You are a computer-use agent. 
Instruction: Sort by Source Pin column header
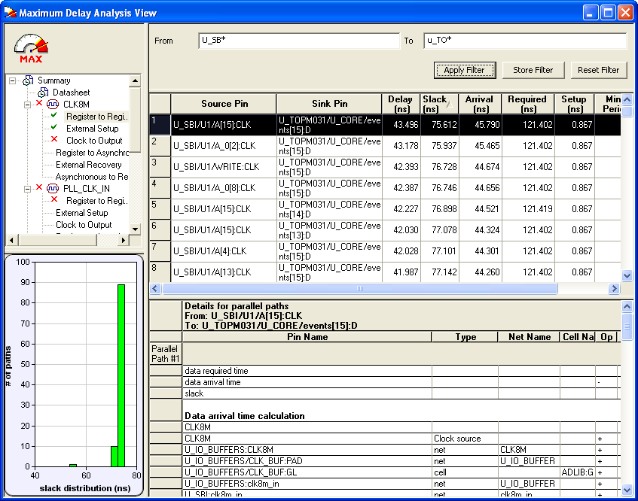[x=224, y=104]
